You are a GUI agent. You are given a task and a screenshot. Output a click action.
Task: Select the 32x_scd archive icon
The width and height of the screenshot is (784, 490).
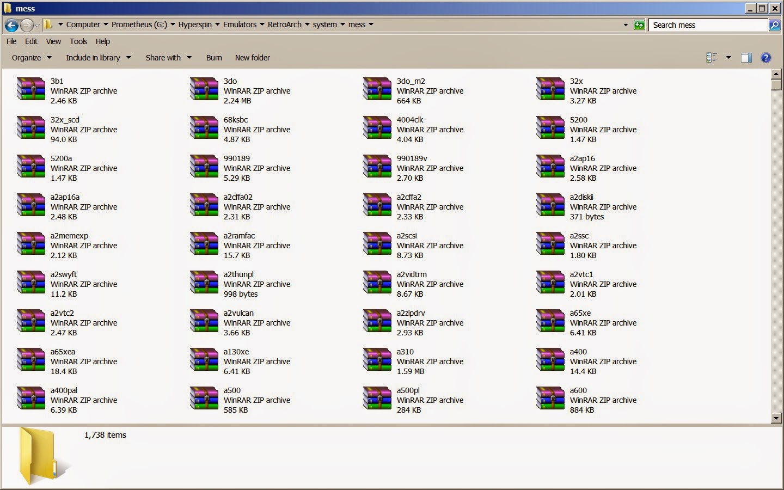pos(31,128)
